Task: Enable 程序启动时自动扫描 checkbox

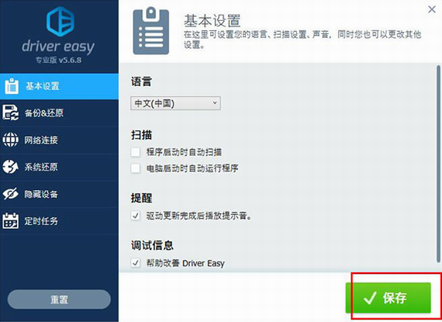Action: click(x=136, y=152)
